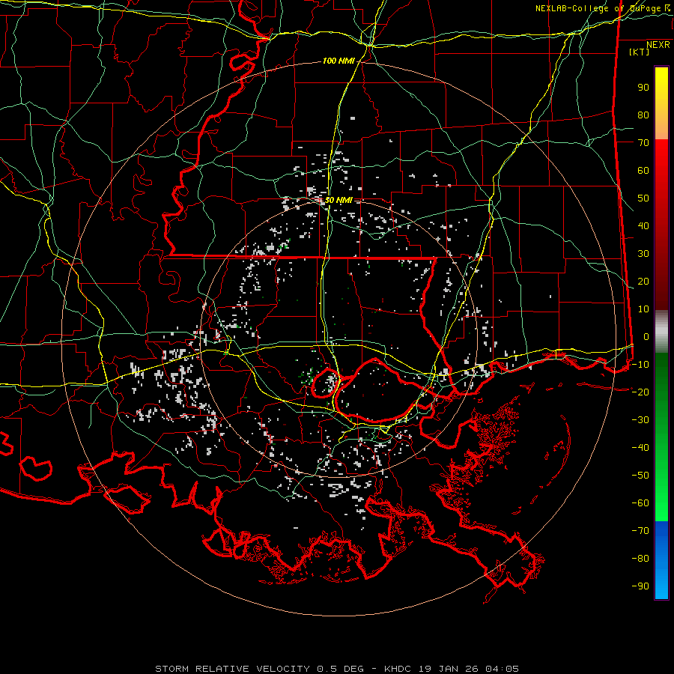Click the 0 value on velocity scale
This screenshot has height=674, width=674.
tap(646, 337)
